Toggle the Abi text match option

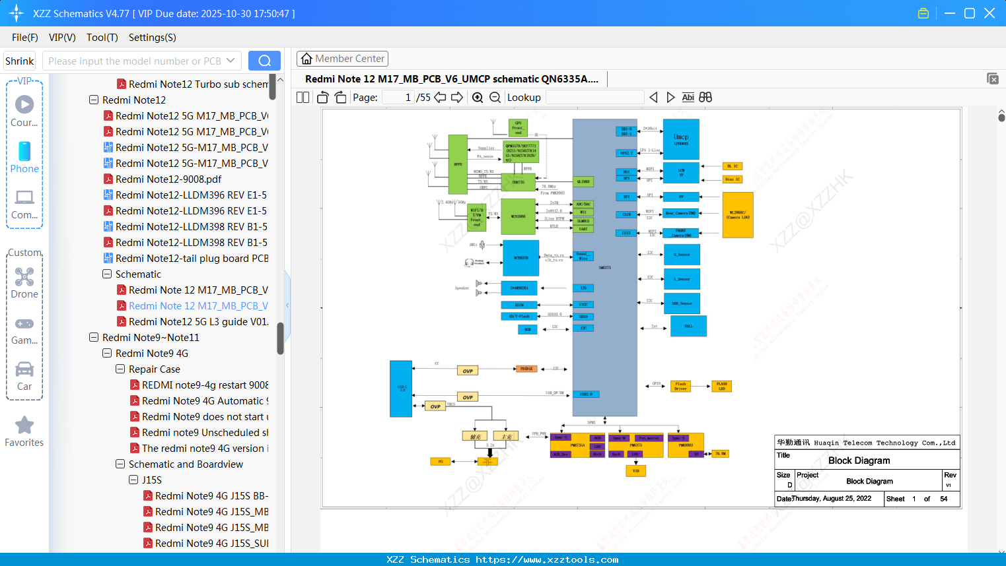(x=688, y=97)
